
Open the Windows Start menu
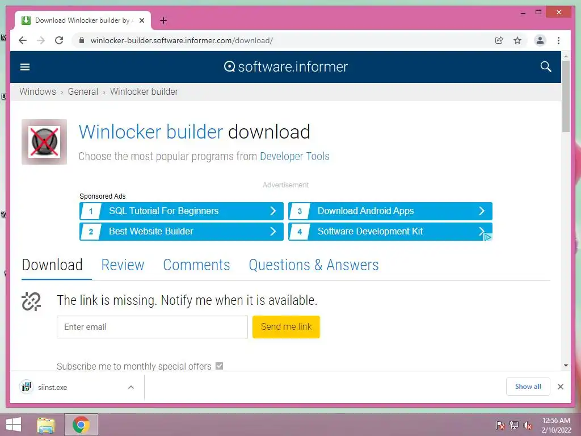click(x=14, y=425)
